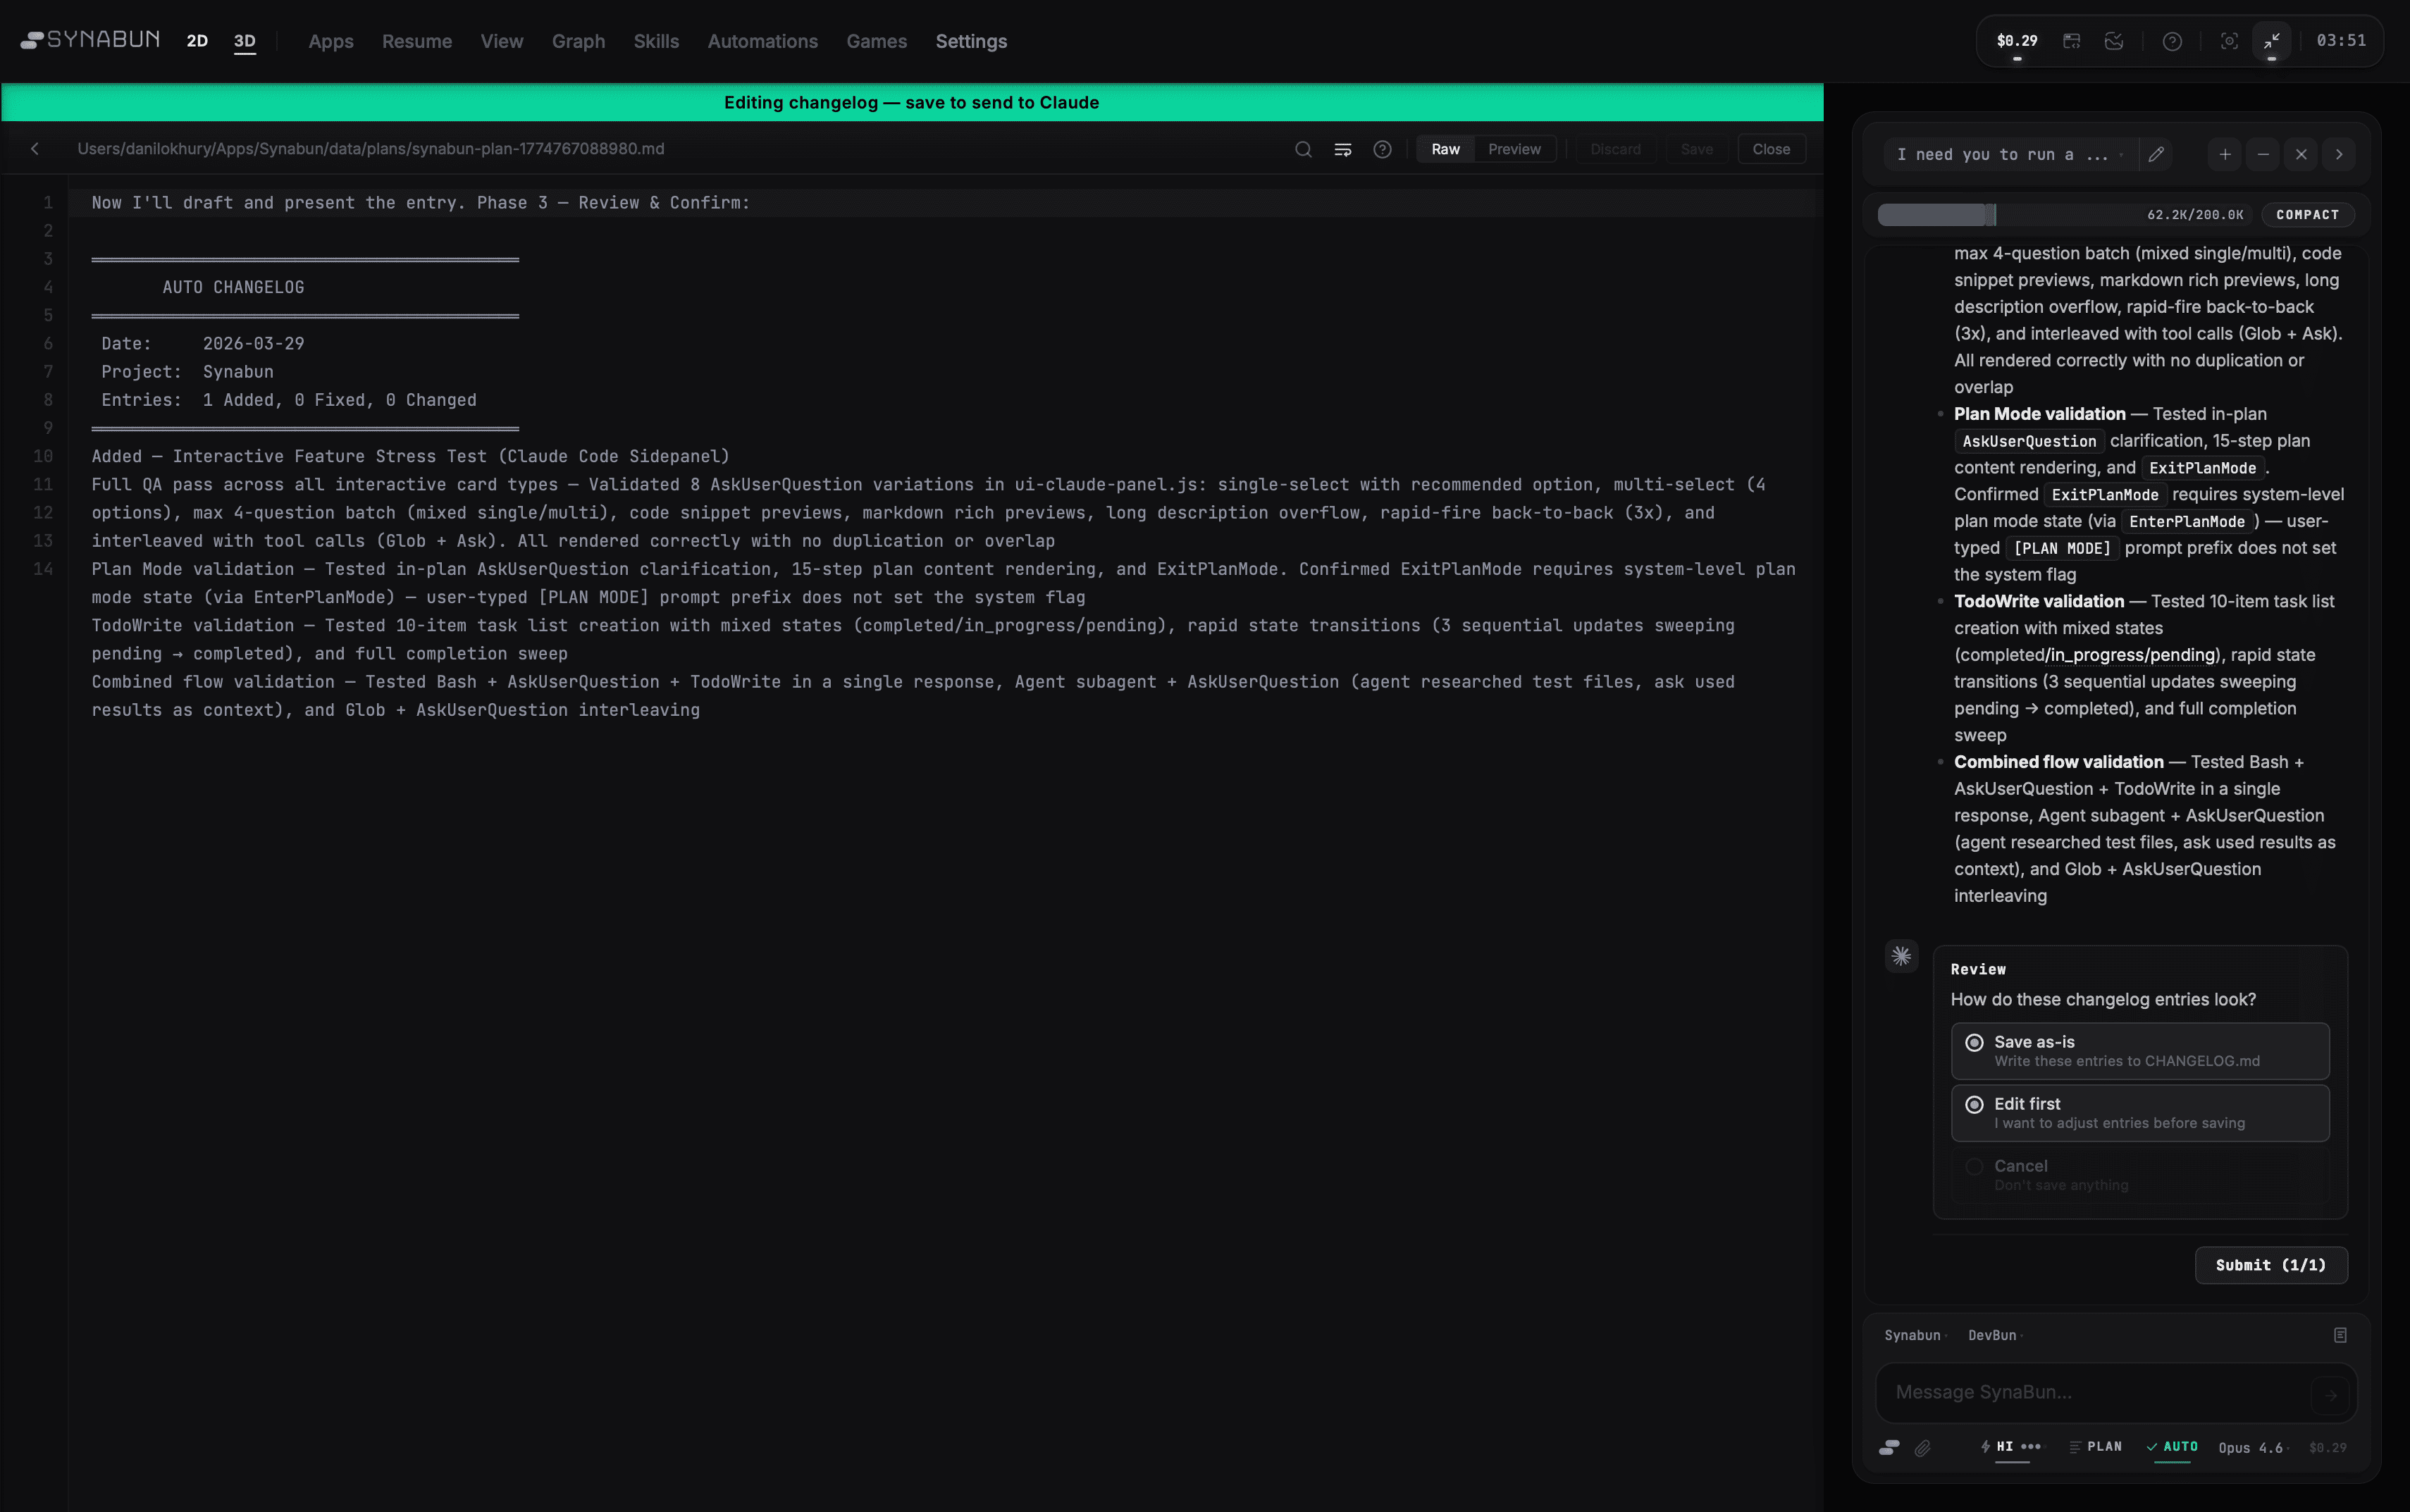Image resolution: width=2410 pixels, height=1512 pixels.
Task: Open the DevBun agent dropdown
Action: pos(1996,1335)
